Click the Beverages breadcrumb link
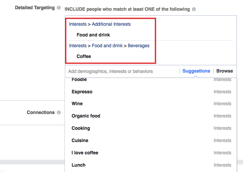The height and width of the screenshot is (172, 243). click(139, 46)
